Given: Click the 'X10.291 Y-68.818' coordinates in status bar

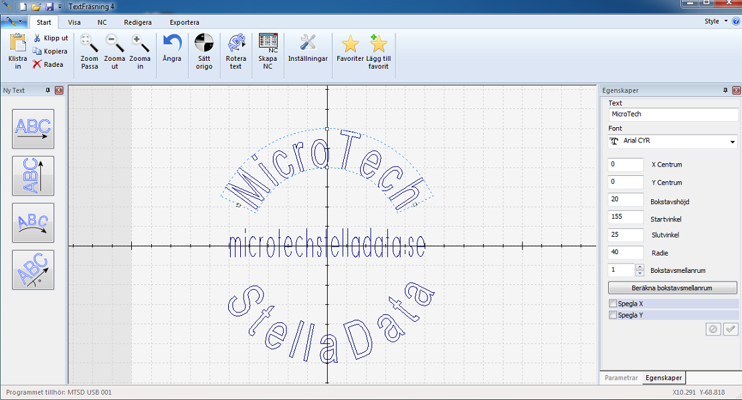Looking at the screenshot, I should (699, 392).
